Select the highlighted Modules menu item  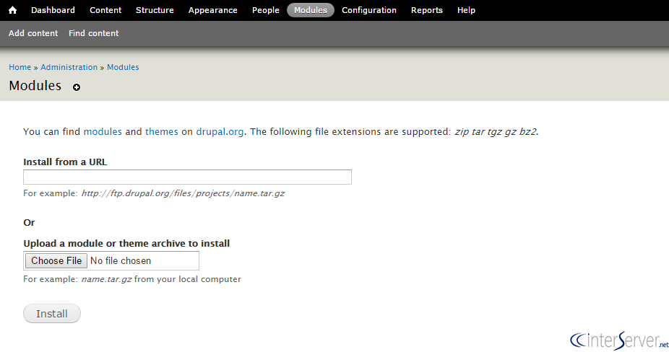pyautogui.click(x=310, y=10)
